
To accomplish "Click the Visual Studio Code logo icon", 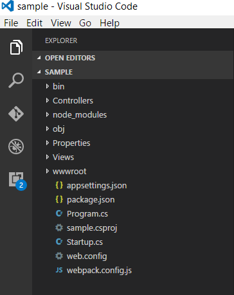I will [x=8, y=6].
